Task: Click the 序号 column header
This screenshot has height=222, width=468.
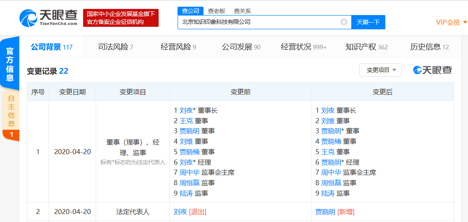Action: click(38, 92)
